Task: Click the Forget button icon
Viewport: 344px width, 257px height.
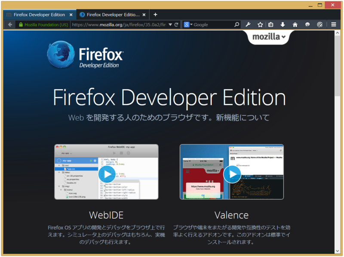Action: 319,25
